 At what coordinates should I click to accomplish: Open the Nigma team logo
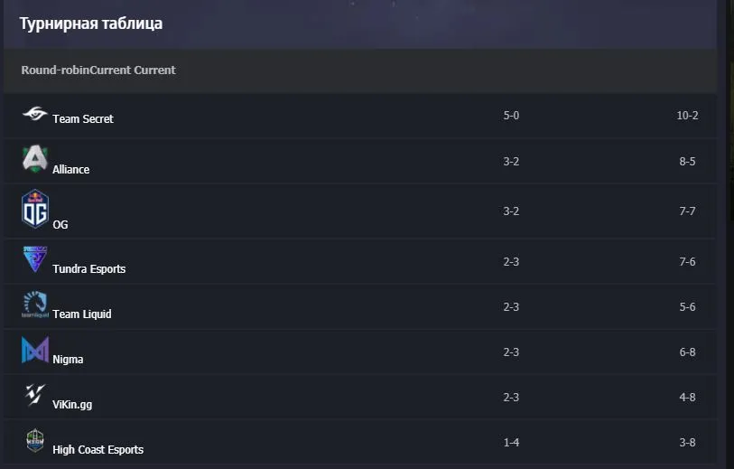pyautogui.click(x=35, y=350)
